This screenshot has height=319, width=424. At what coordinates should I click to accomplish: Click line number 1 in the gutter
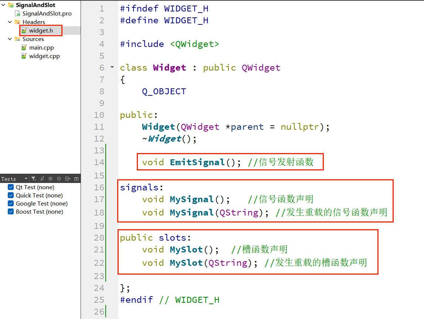(x=102, y=9)
